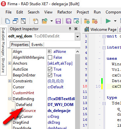Open the Edit menu
121x129 pixels.
20,12
